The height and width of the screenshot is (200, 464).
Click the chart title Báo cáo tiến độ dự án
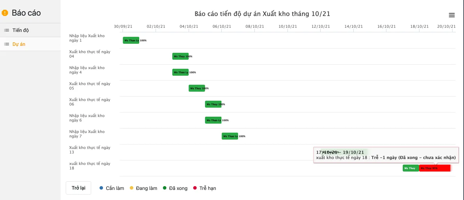(x=262, y=14)
